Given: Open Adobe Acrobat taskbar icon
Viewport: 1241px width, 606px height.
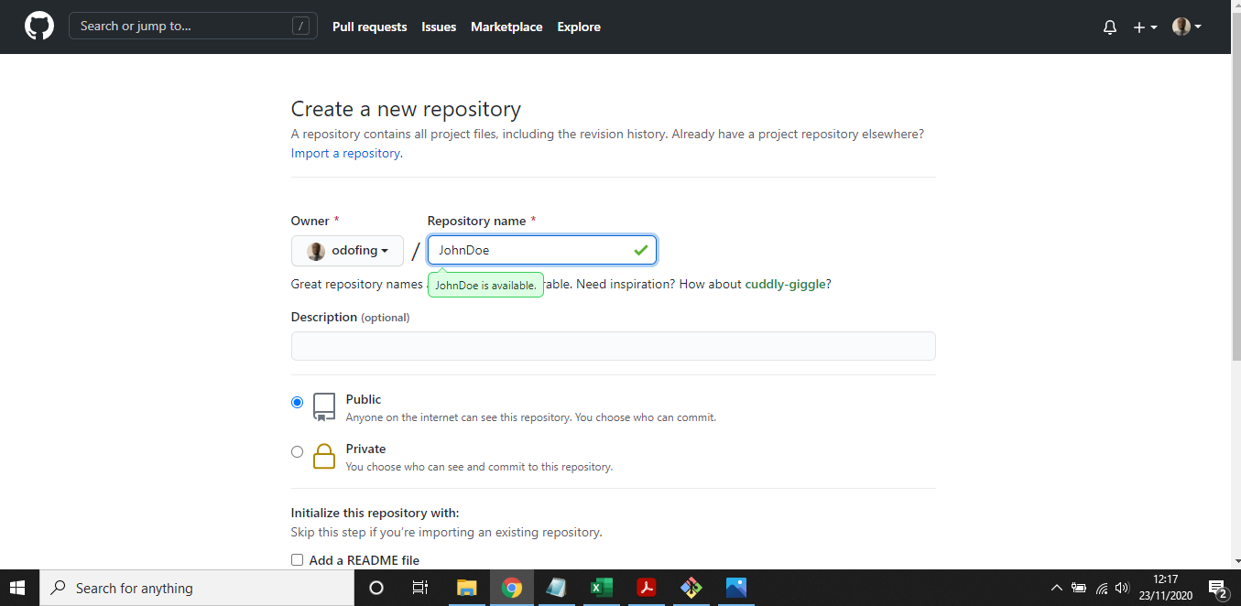Looking at the screenshot, I should [647, 588].
